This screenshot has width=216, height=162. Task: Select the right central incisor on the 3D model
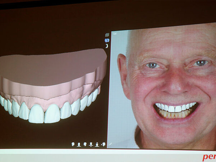pyautogui.click(x=52, y=113)
